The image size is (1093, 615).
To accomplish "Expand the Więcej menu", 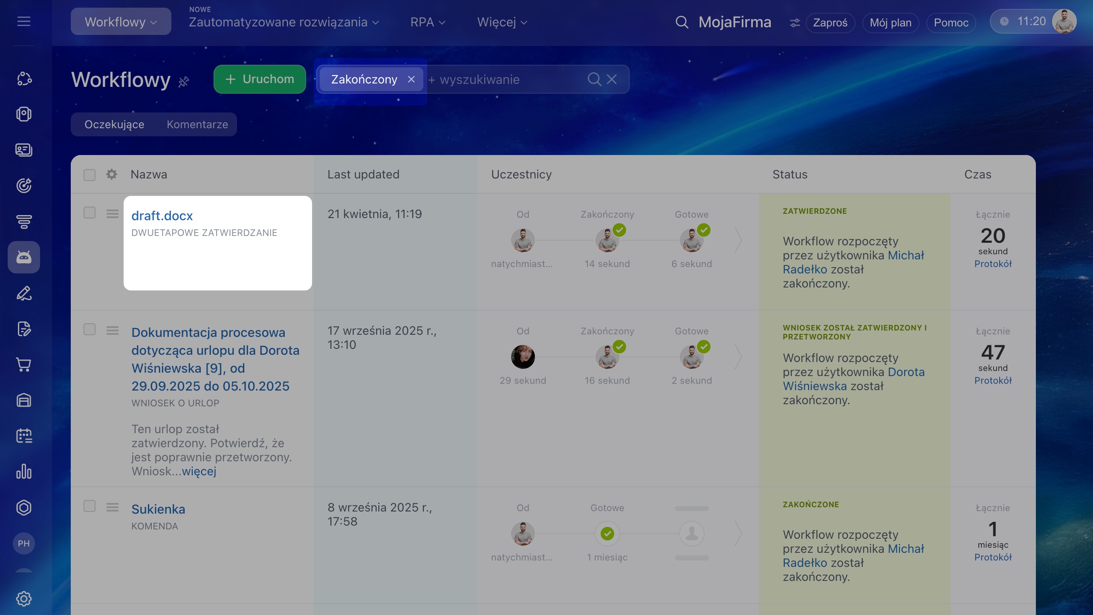I will 502,22.
